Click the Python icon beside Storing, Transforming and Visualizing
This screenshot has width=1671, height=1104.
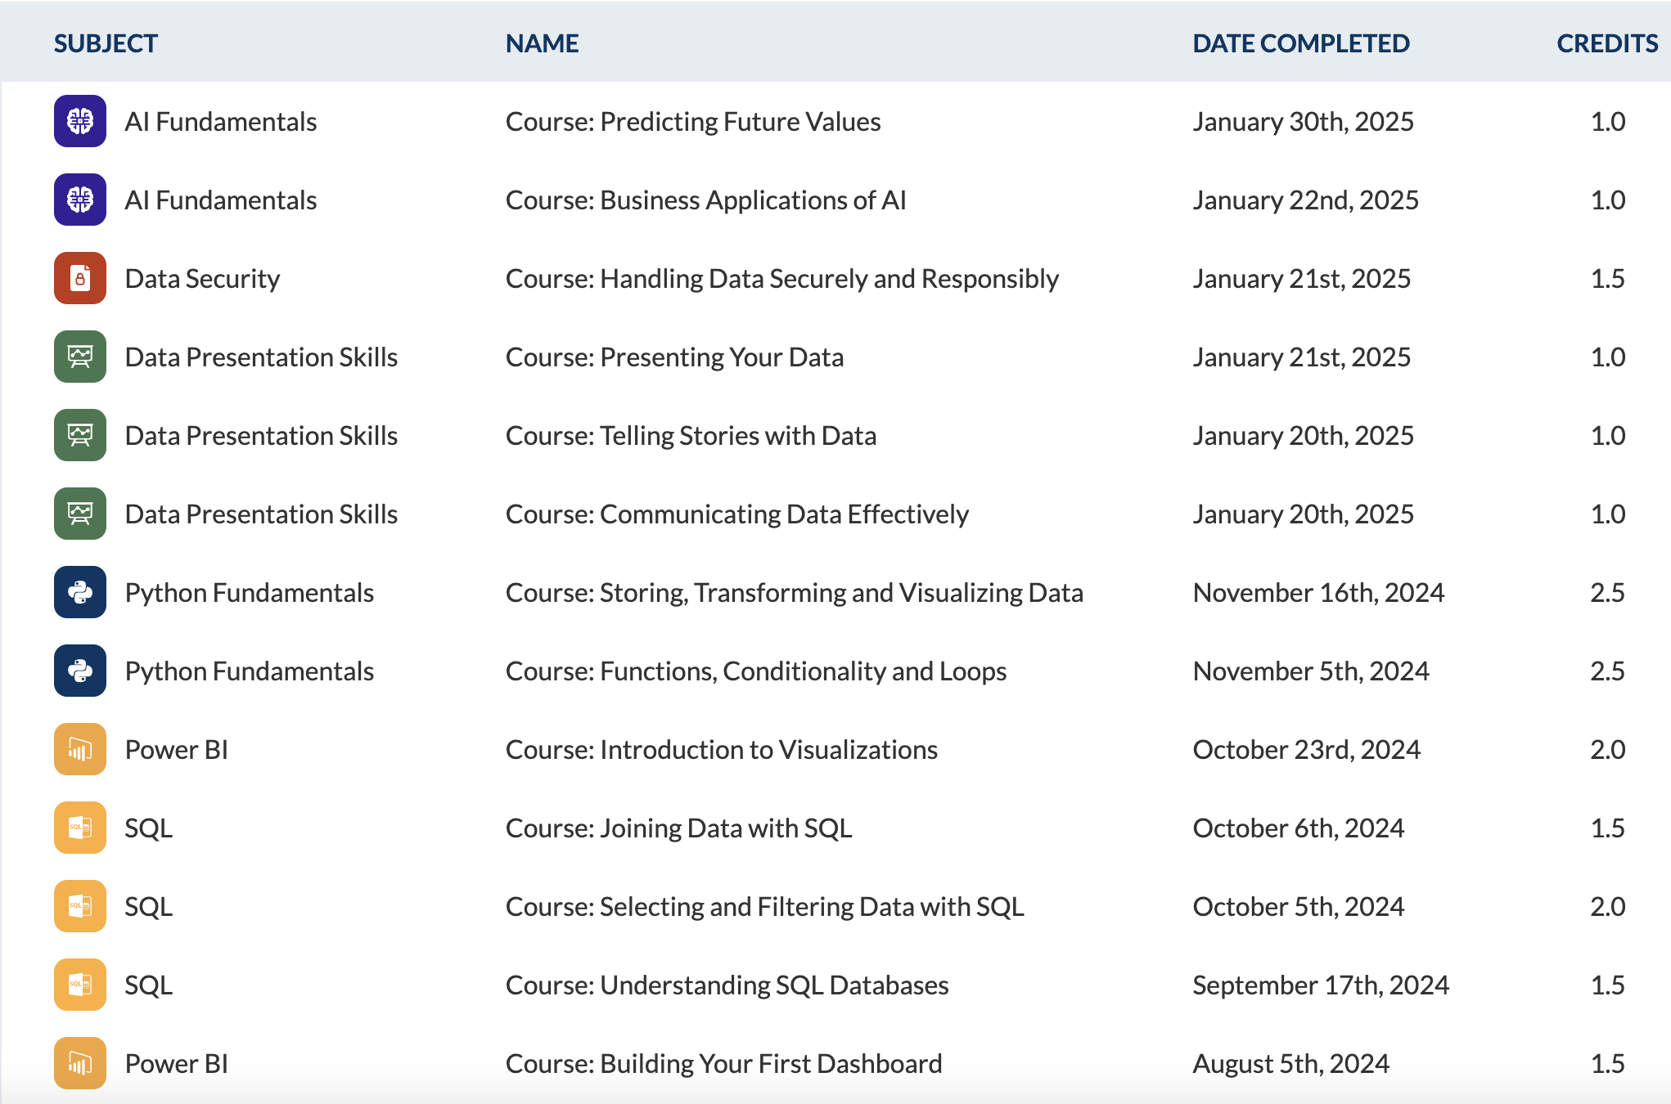80,592
